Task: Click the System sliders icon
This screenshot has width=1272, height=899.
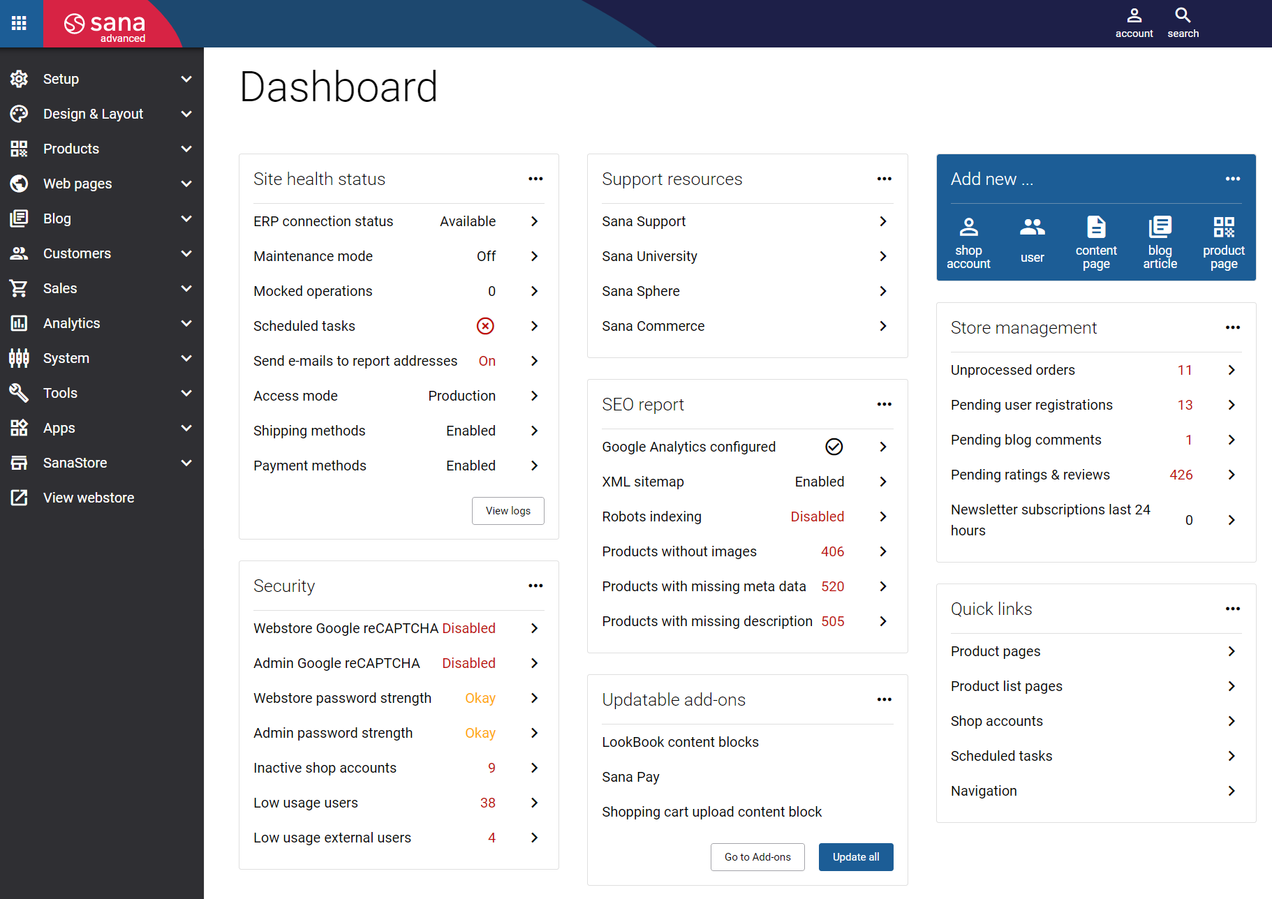Action: 20,358
